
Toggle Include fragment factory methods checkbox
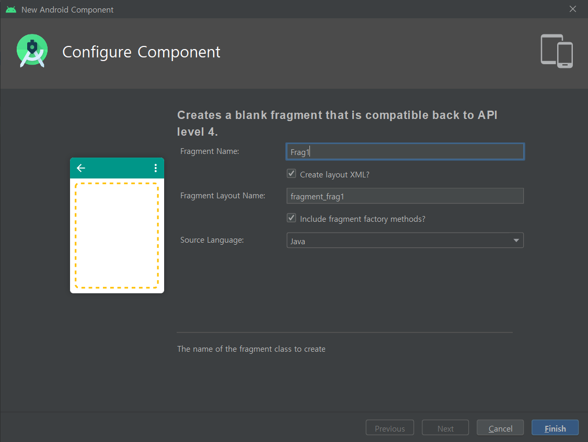(x=291, y=218)
